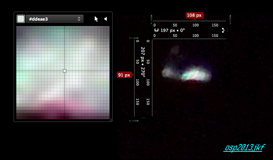The height and width of the screenshot is (160, 273).
Task: Click the loupe panel's bottom-right resize grip
Action: tap(111, 120)
